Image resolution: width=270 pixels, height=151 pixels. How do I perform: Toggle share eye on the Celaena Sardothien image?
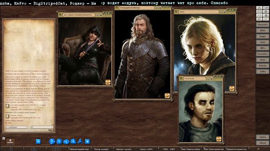click(97, 15)
